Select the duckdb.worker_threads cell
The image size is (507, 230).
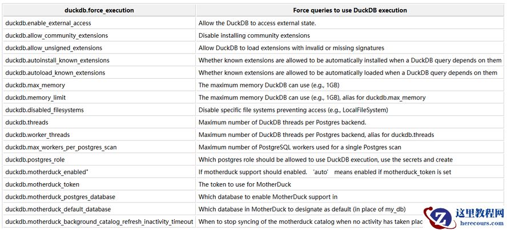(37, 135)
